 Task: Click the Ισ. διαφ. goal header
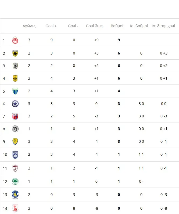click(163, 26)
